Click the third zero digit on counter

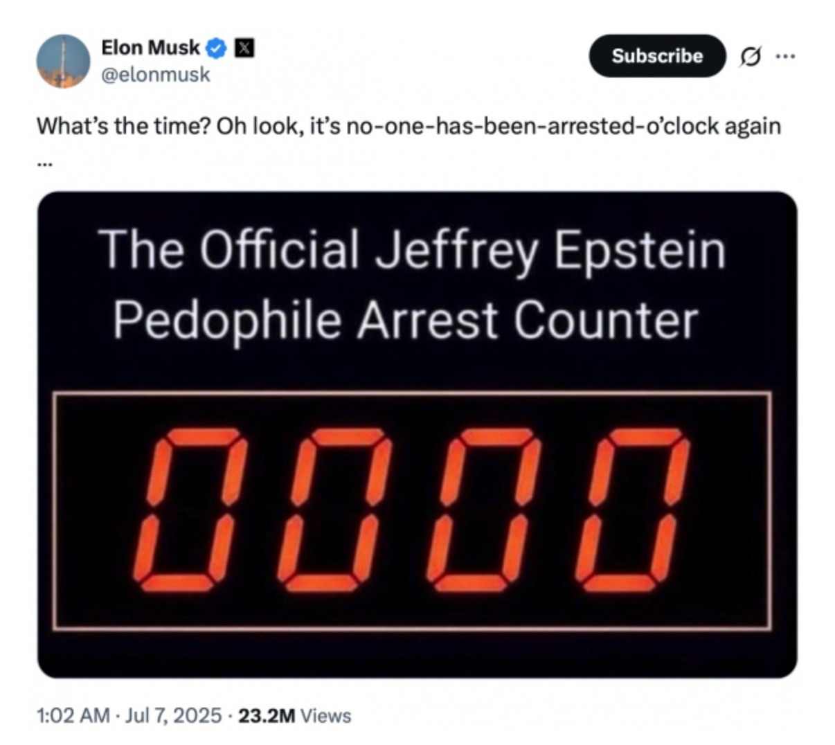[484, 510]
